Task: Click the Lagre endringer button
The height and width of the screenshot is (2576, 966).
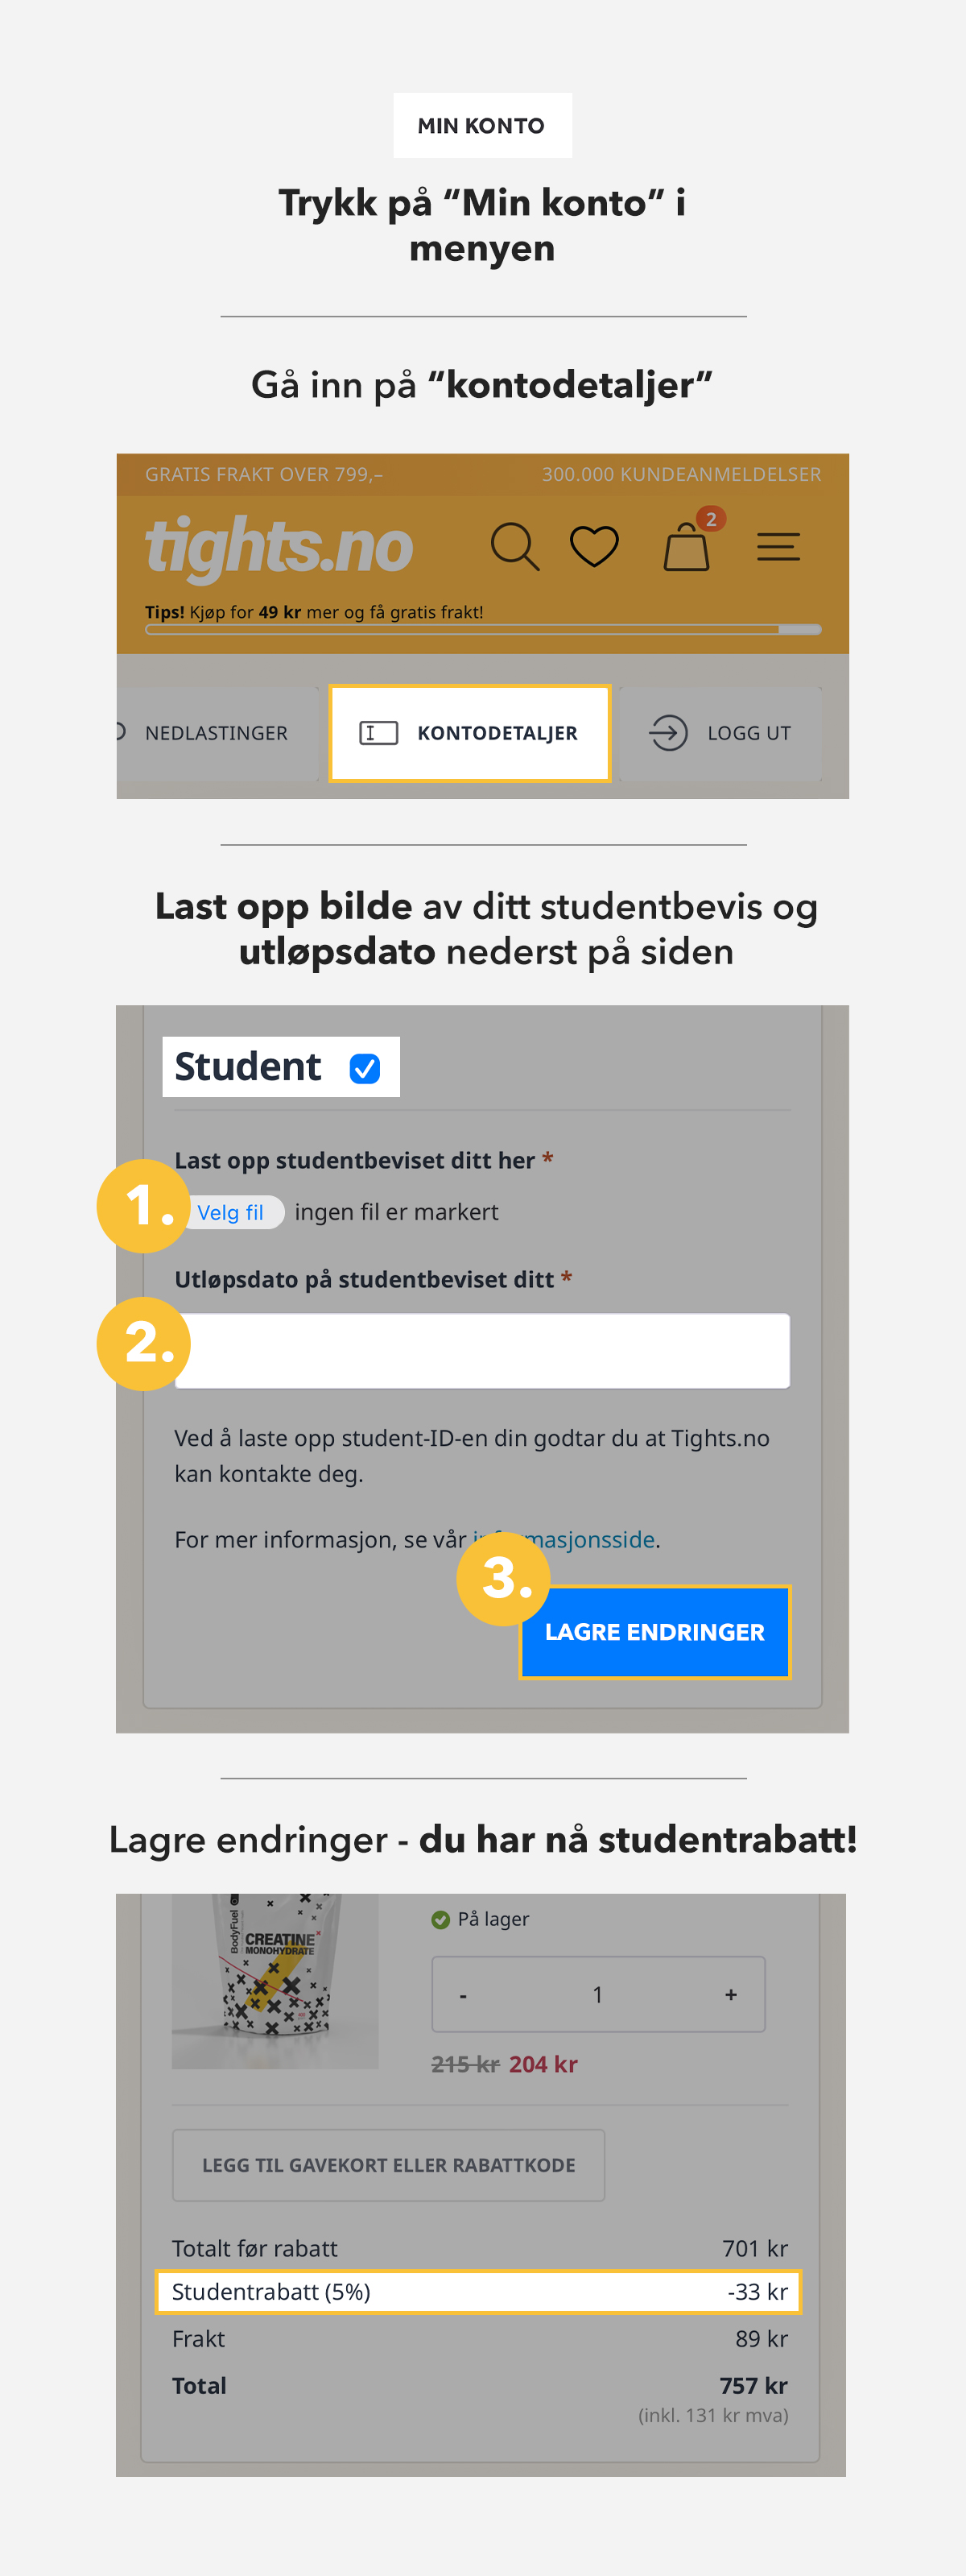Action: (x=655, y=1632)
